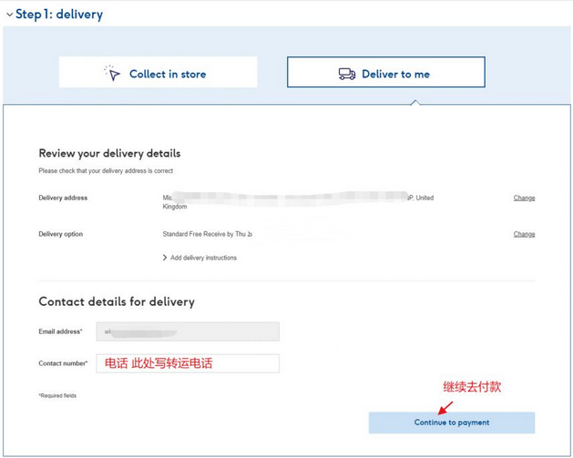Click the Delivery address label
Screen dimensions: 573x458
coord(63,198)
